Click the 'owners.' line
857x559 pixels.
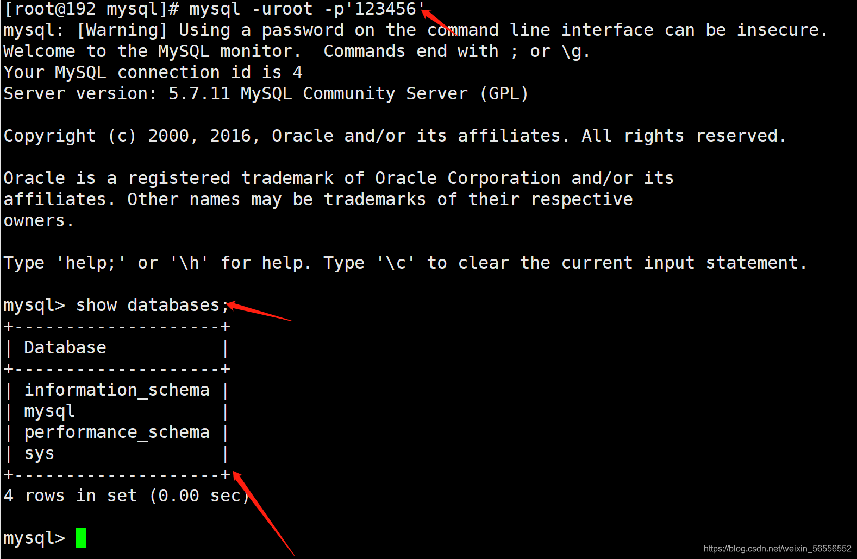[38, 221]
